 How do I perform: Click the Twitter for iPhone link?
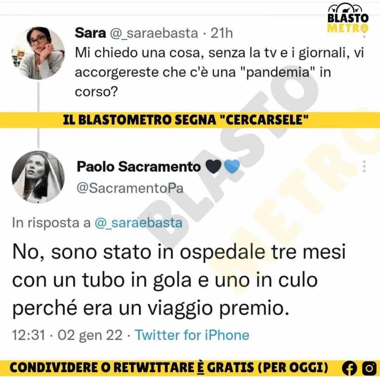click(x=192, y=335)
